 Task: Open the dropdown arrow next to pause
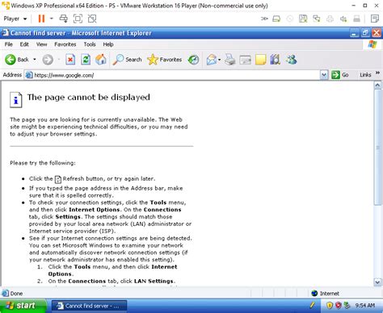(x=52, y=19)
